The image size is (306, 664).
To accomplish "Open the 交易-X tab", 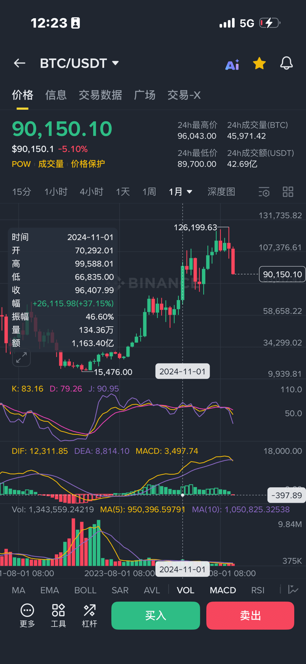I will [184, 95].
